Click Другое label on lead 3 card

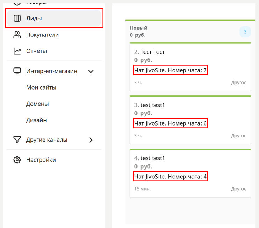pos(239,136)
